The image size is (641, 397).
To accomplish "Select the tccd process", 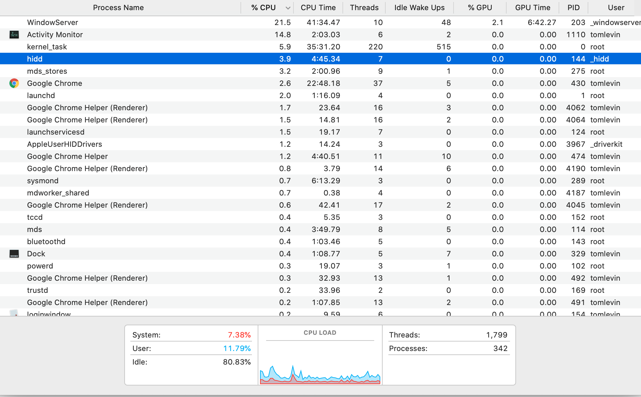I will click(35, 217).
